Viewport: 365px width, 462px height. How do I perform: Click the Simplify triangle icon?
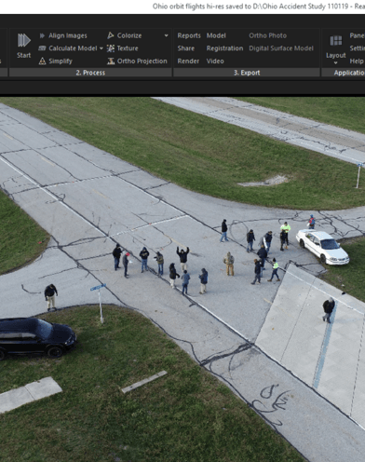[42, 61]
